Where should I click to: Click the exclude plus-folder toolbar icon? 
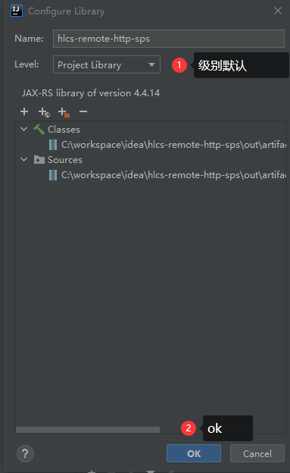point(64,112)
